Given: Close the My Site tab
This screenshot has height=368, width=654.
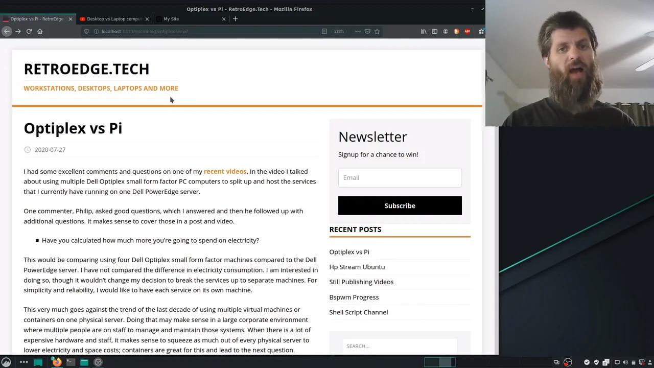Looking at the screenshot, I should pyautogui.click(x=223, y=19).
